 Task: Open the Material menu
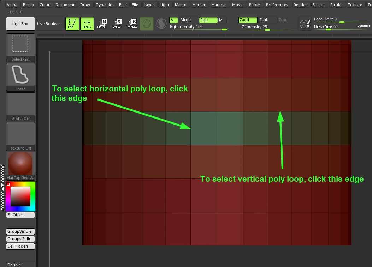tap(219, 5)
